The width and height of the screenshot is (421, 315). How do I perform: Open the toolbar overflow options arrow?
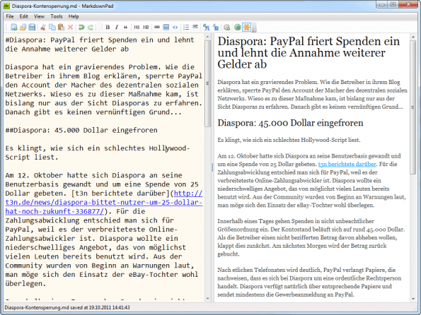(254, 28)
